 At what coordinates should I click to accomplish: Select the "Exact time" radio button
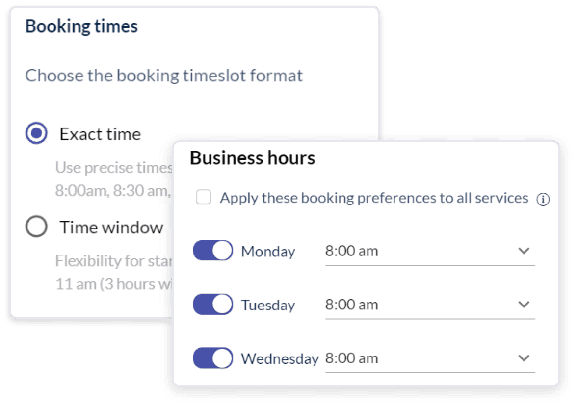(x=36, y=131)
